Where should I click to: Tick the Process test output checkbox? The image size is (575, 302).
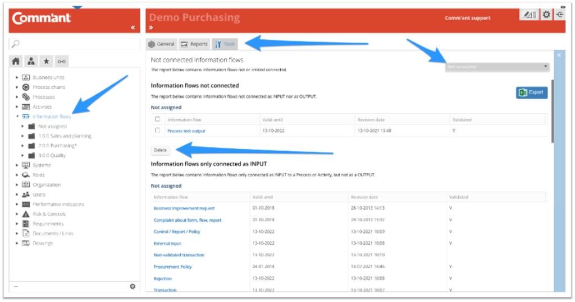click(x=158, y=131)
